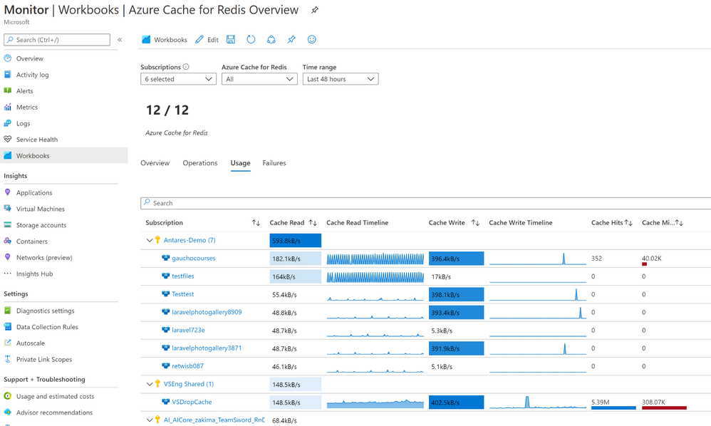
Task: Sort by Cache Read column
Action: click(313, 222)
